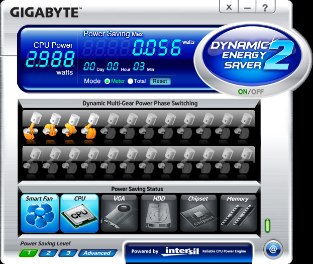Select the Meter mode radio button
This screenshot has width=313, height=264.
[107, 81]
